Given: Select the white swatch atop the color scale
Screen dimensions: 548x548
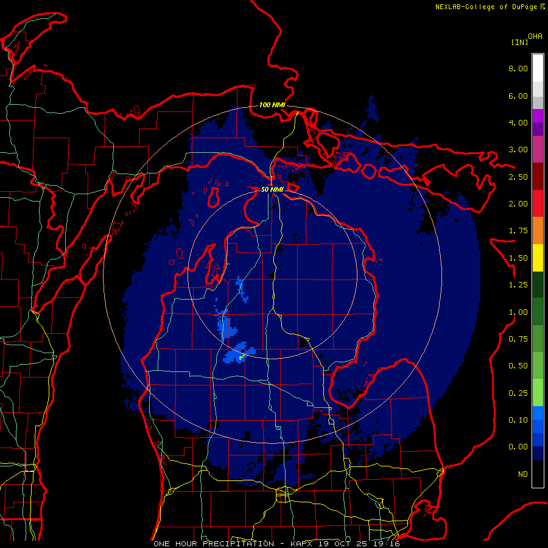Looking at the screenshot, I should pos(538,68).
